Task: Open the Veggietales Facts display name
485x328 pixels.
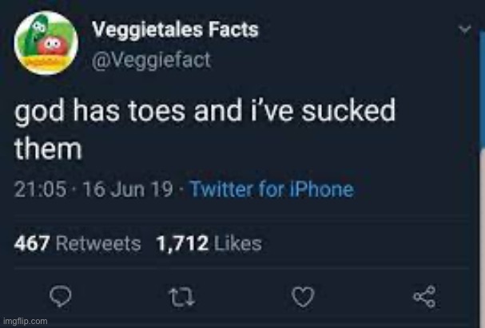Action: pyautogui.click(x=176, y=30)
